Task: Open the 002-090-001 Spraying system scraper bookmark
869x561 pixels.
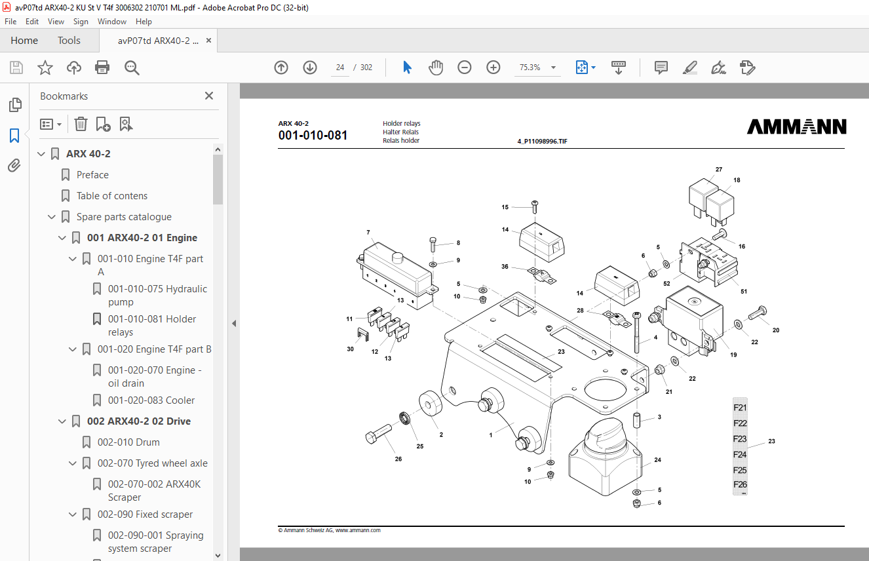Action: coord(156,542)
